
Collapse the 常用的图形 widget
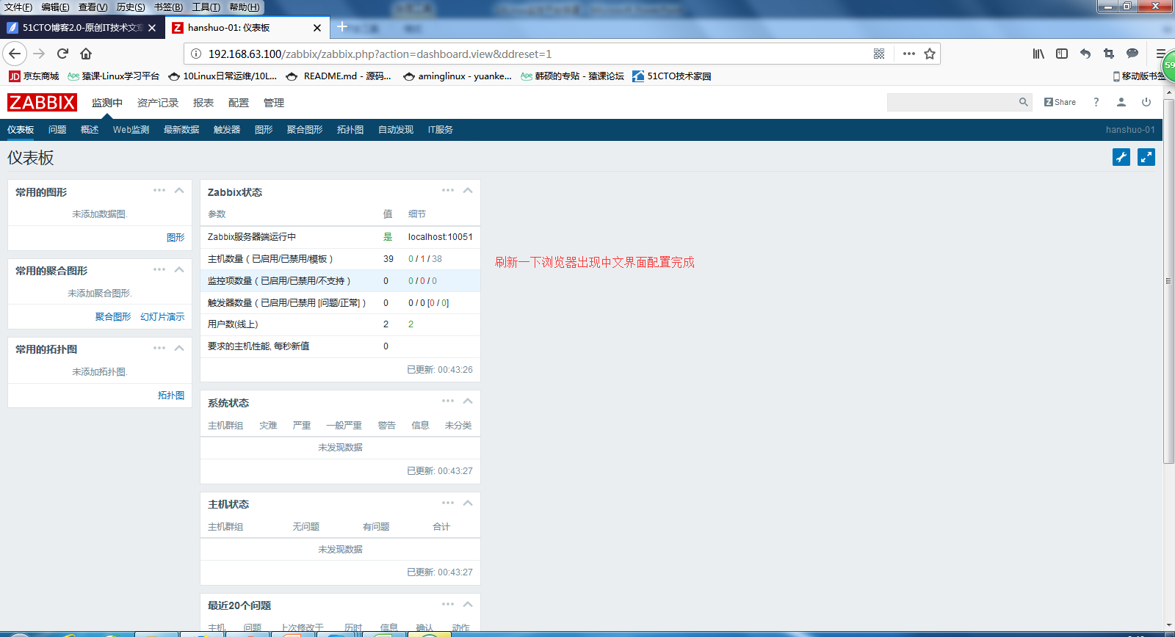(179, 190)
